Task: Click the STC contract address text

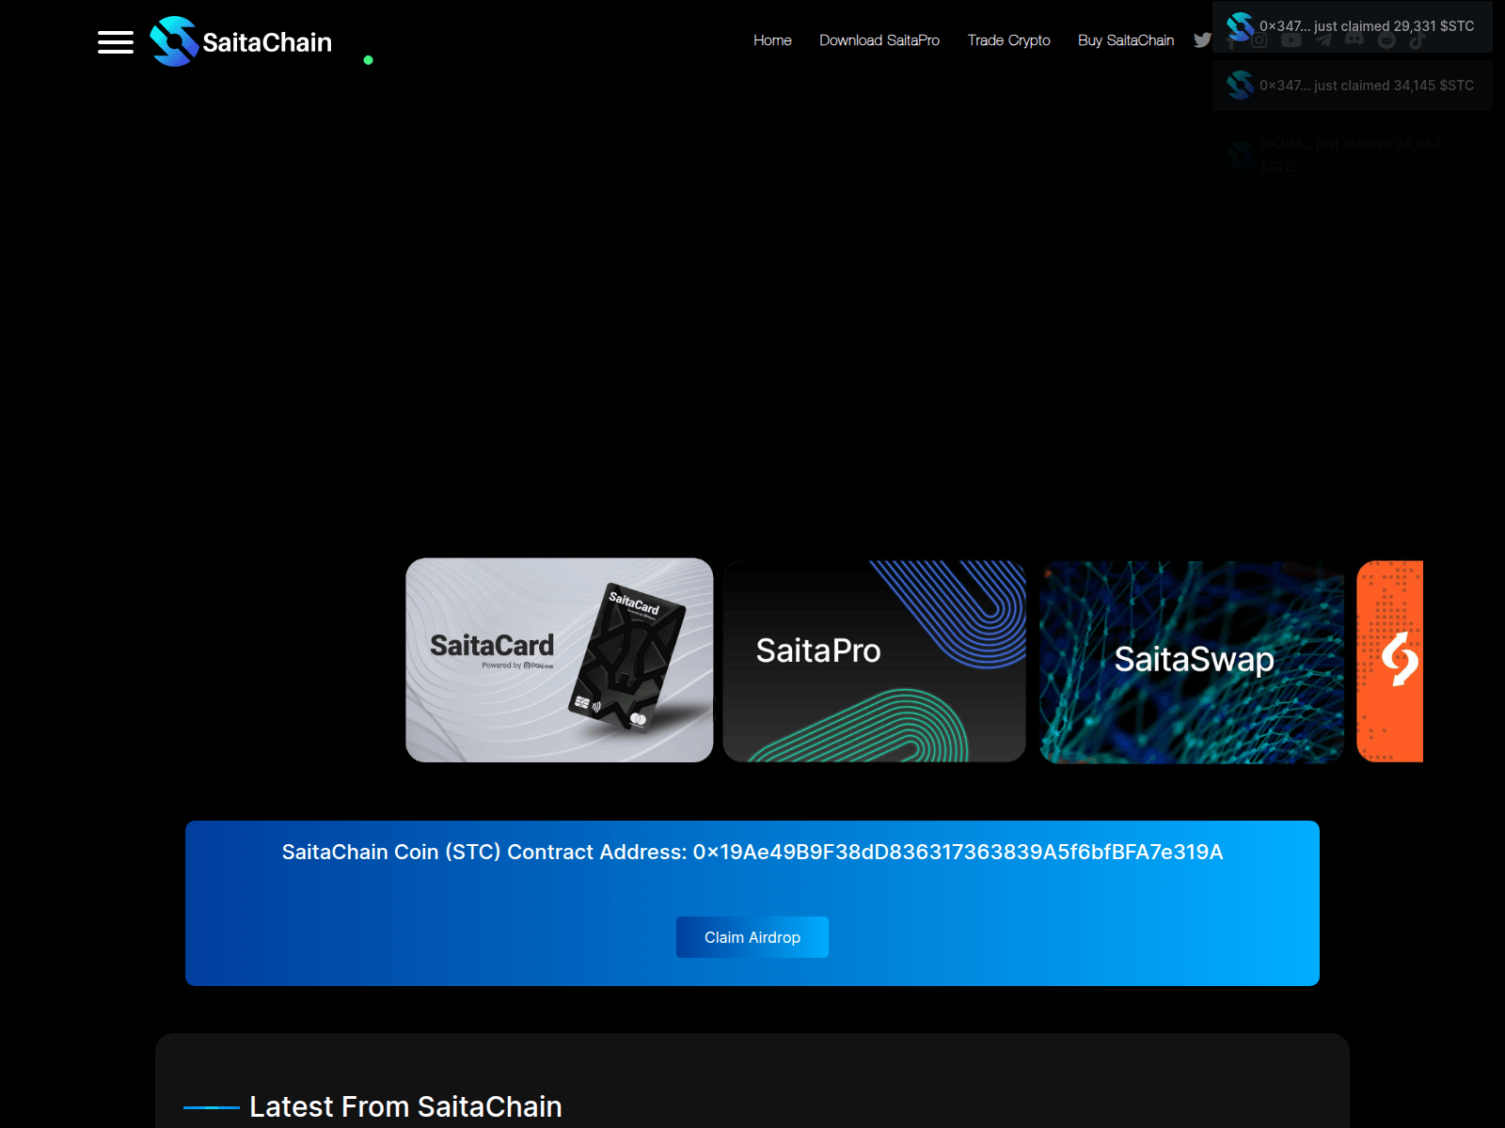Action: click(752, 852)
